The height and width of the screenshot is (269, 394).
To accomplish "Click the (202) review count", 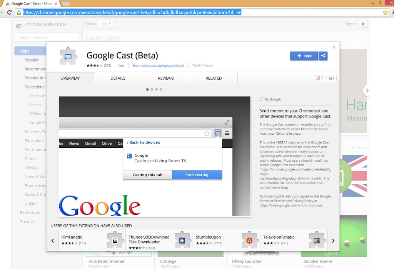I will (108, 65).
